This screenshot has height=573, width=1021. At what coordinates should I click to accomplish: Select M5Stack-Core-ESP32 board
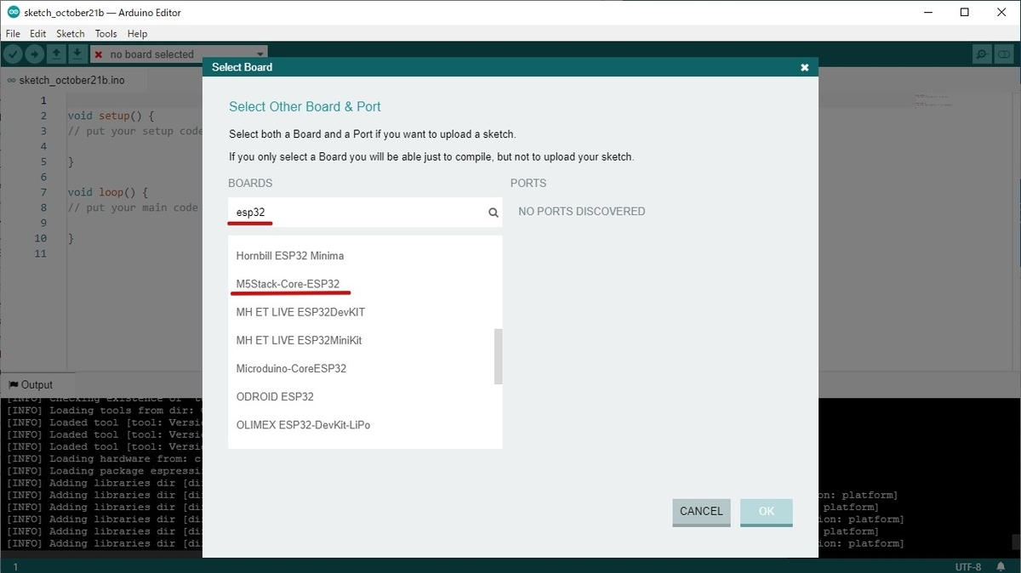click(x=365, y=284)
